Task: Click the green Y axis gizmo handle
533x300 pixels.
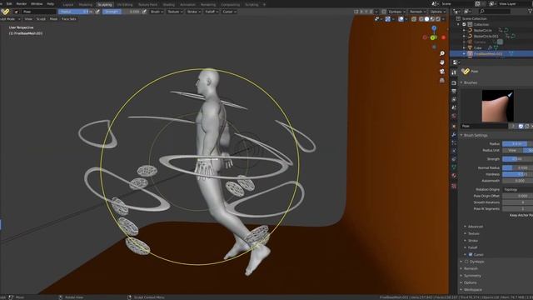Action: pos(433,37)
